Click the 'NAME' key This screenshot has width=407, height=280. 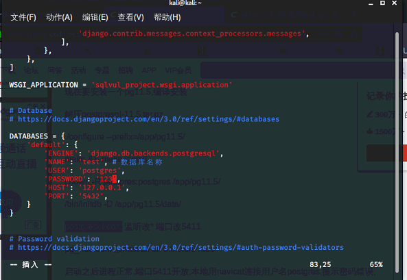56,162
